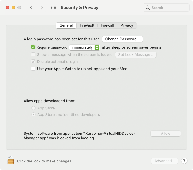Toggle Disable automatic login checkbox
This screenshot has height=170, width=193.
click(x=34, y=61)
